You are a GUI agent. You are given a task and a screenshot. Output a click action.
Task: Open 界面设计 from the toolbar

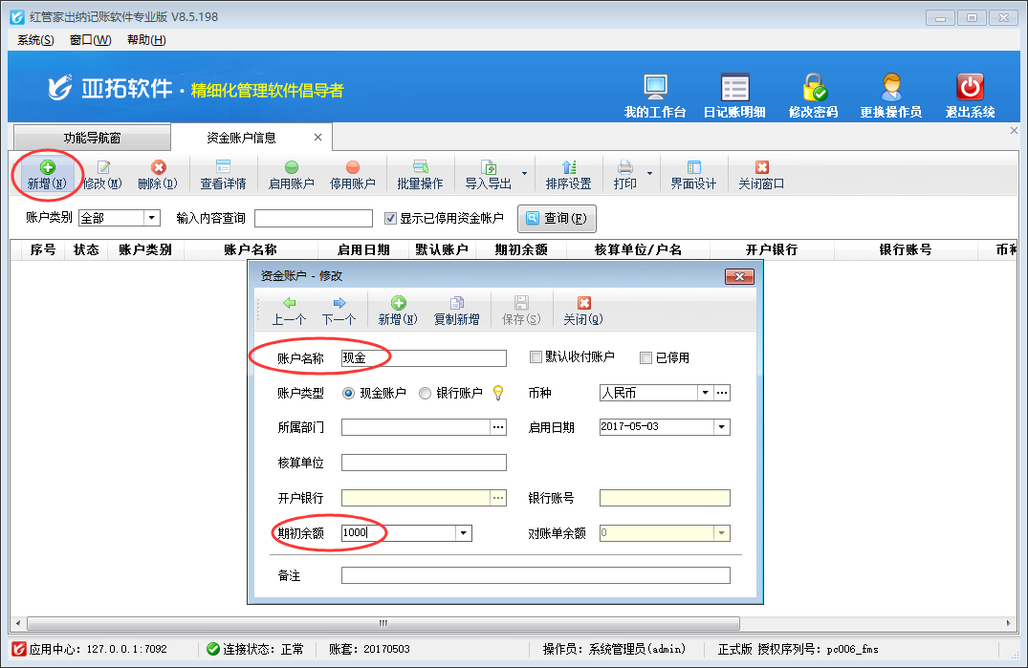[x=693, y=175]
